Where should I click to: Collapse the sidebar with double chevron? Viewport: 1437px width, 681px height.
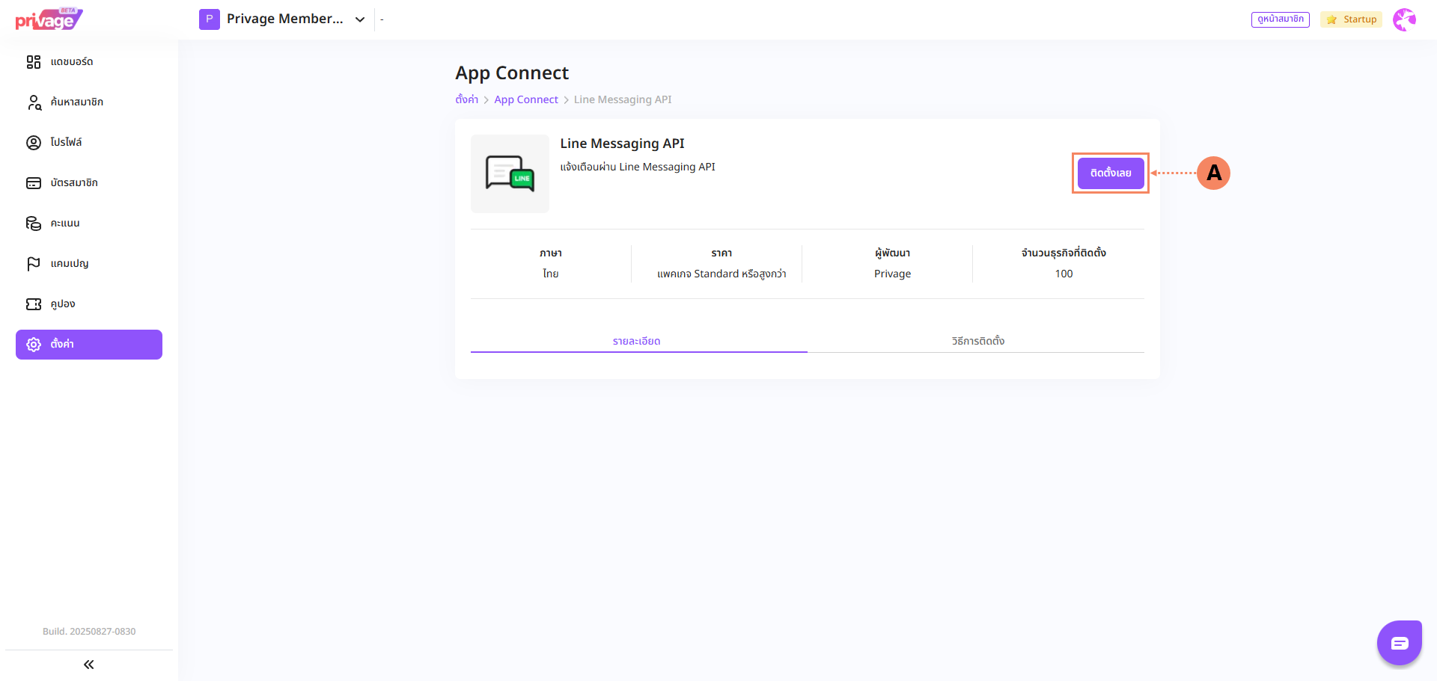[x=89, y=665]
